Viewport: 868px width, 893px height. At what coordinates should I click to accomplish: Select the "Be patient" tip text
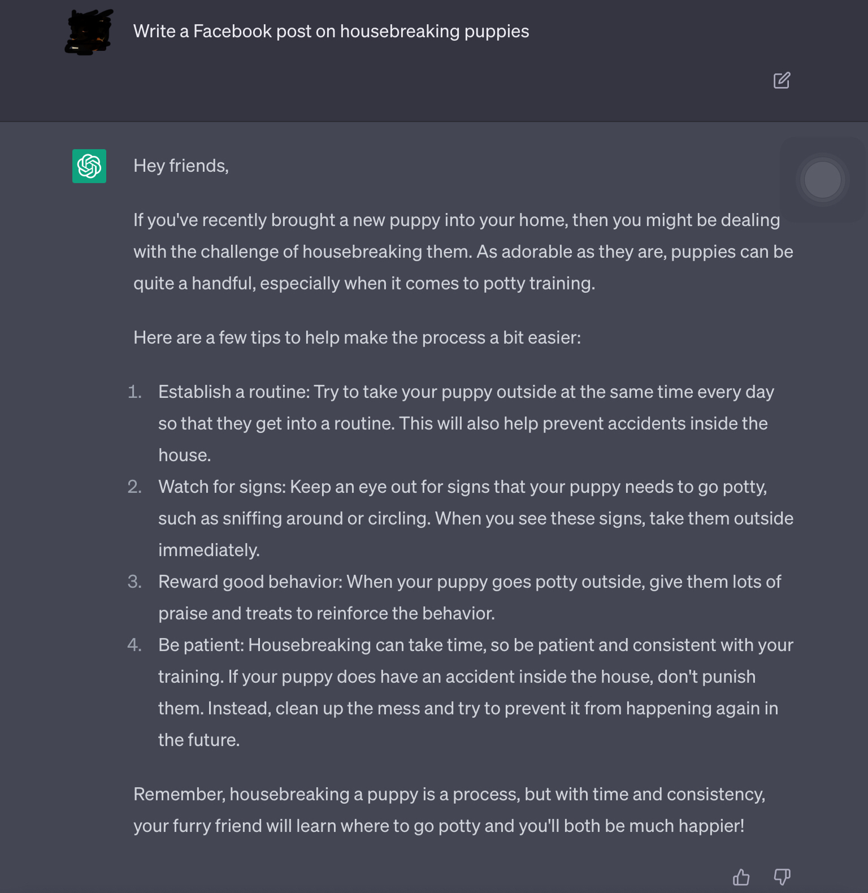click(475, 692)
